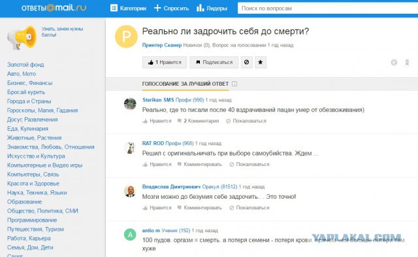The height and width of the screenshot is (257, 418).
Task: Share via Odnoklassniki icon
Action: point(407,62)
